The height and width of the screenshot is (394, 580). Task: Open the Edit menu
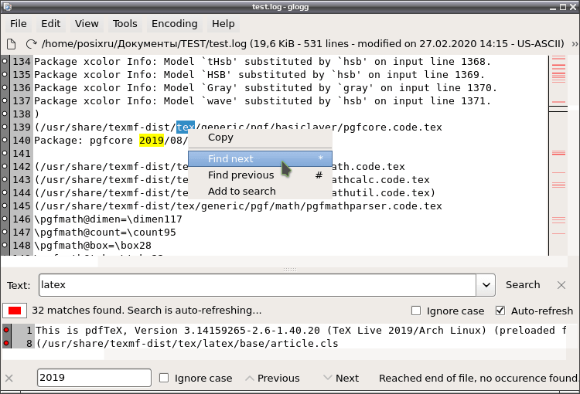point(51,24)
